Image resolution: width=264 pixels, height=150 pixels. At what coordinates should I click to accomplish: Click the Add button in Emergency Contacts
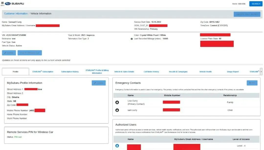point(252,83)
